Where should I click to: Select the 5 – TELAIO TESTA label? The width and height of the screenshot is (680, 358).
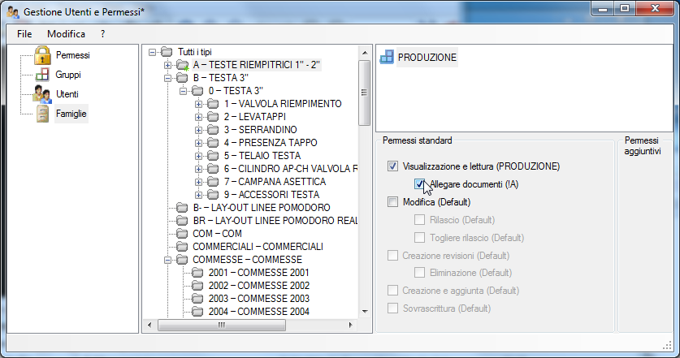[262, 156]
